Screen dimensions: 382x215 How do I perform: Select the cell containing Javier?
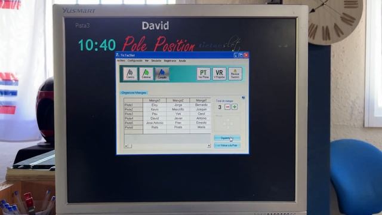pyautogui.click(x=178, y=118)
